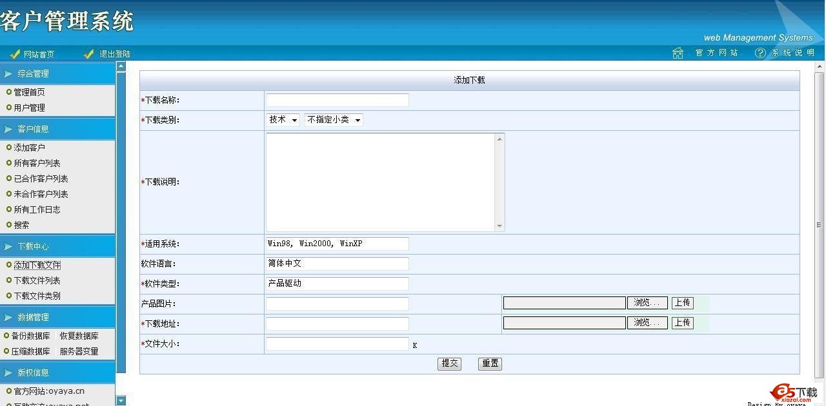
Task: Click 退出登陆 to log out
Action: pyautogui.click(x=115, y=54)
